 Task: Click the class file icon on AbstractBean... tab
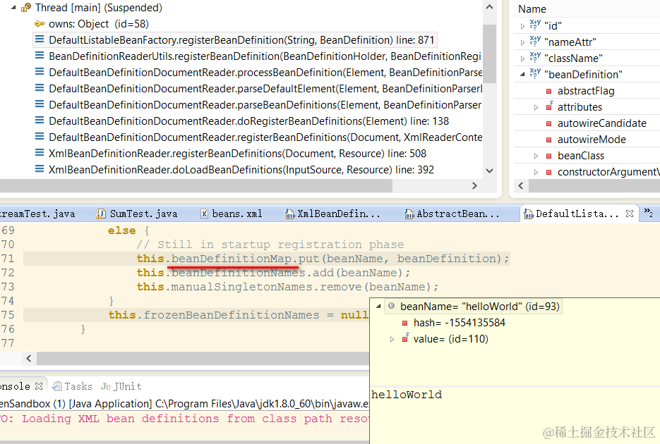tap(409, 214)
